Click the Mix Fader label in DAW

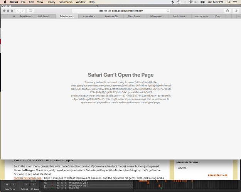click(10, 189)
